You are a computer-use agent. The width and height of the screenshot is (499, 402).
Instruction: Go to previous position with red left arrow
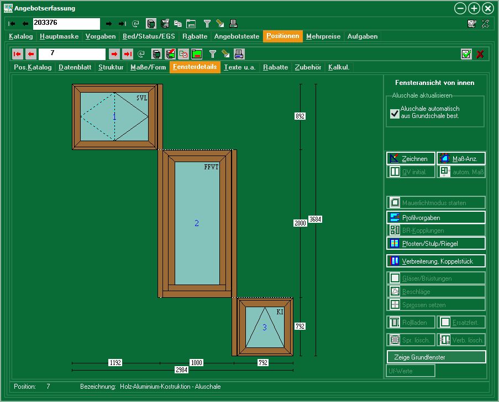[31, 54]
